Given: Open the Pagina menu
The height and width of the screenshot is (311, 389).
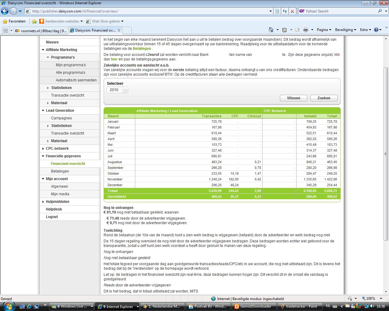Looking at the screenshot, I should (324, 30).
